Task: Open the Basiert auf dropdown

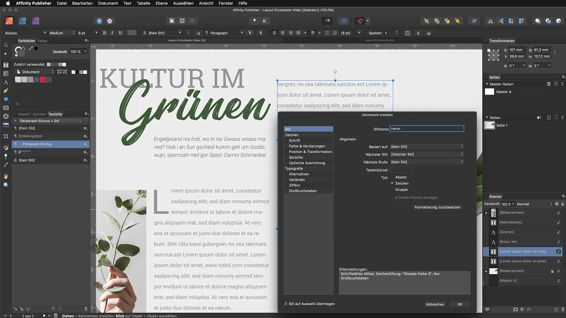Action: [427, 147]
